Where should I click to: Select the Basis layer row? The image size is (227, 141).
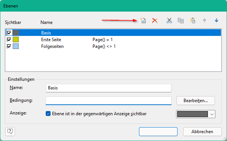point(113,33)
